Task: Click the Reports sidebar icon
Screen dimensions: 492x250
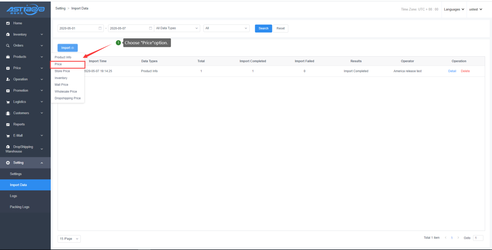Action: tap(8, 124)
